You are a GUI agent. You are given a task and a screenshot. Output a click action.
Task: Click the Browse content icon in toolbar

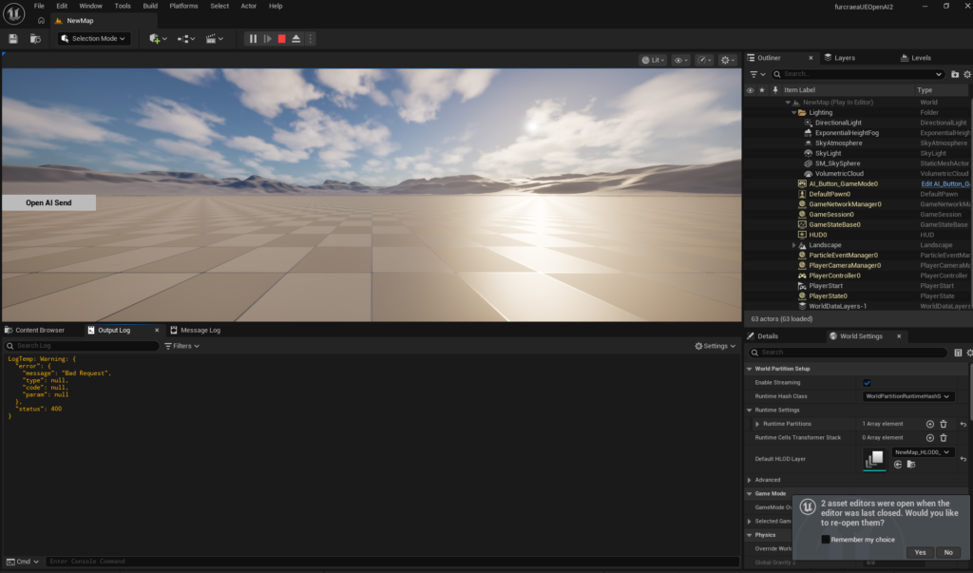click(35, 39)
